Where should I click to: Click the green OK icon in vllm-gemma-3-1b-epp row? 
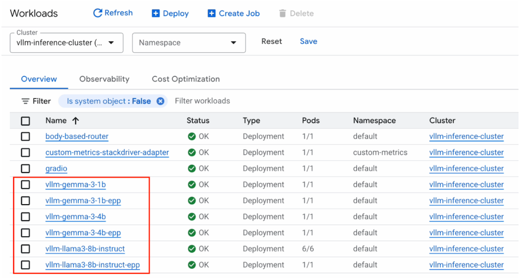pyautogui.click(x=192, y=200)
